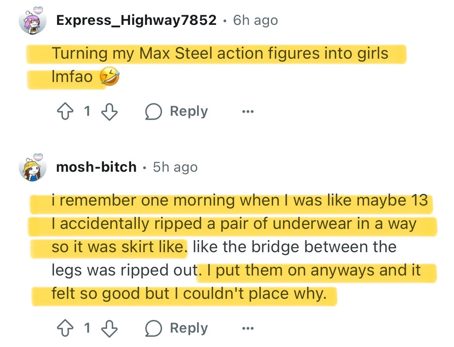The height and width of the screenshot is (347, 454).
Task: Click speech bubble icon under Max Steel comment
Action: pyautogui.click(x=152, y=112)
